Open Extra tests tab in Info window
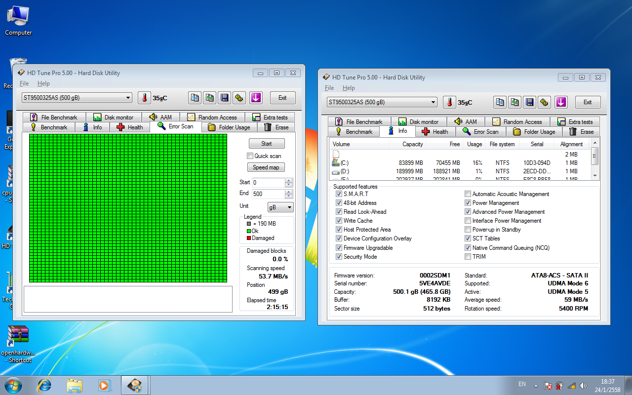Viewport: 632px width, 395px height. coord(575,121)
